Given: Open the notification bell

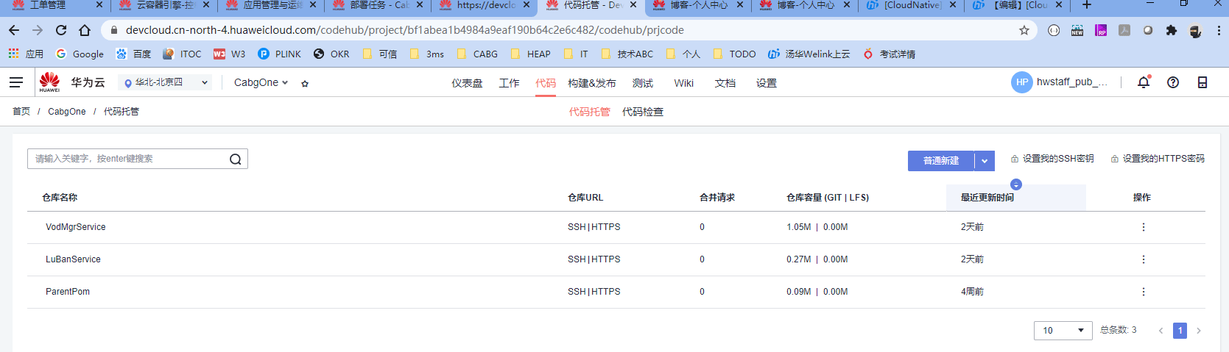Looking at the screenshot, I should tap(1144, 82).
